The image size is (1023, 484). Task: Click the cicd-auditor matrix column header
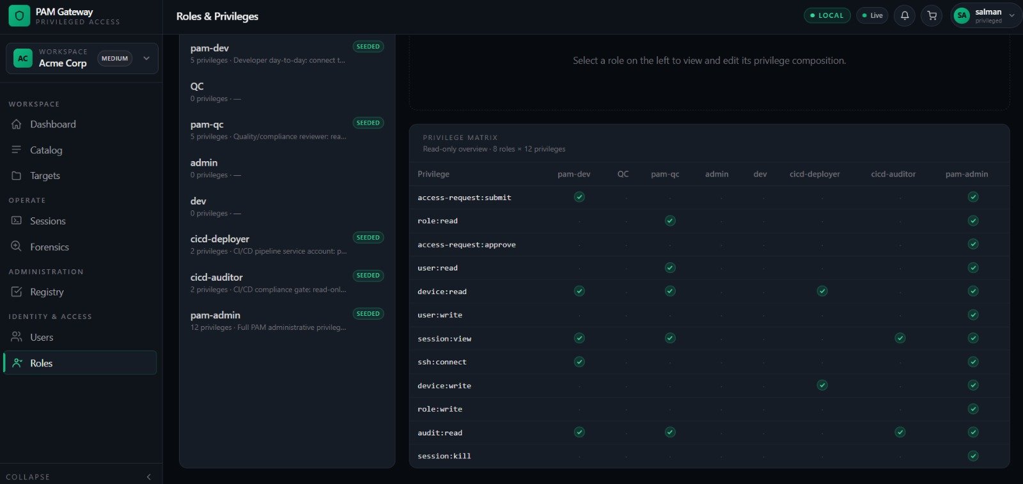click(x=893, y=174)
